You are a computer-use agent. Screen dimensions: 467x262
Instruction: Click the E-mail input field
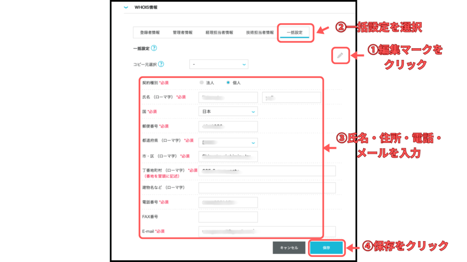point(267,231)
